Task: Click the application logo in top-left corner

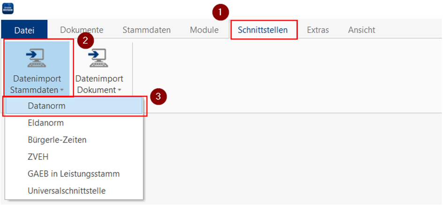Action: click(8, 8)
